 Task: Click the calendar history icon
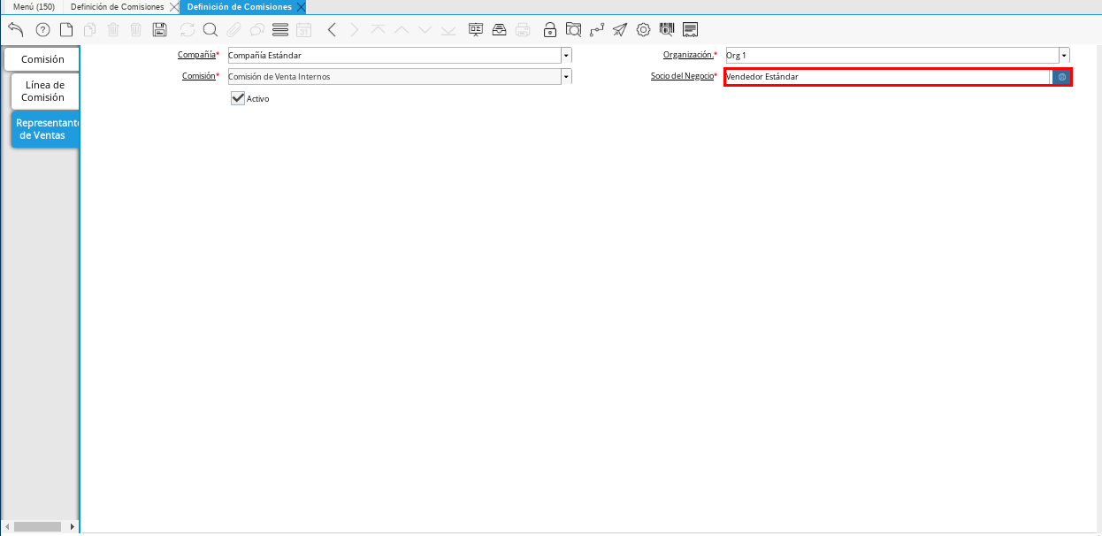click(303, 29)
